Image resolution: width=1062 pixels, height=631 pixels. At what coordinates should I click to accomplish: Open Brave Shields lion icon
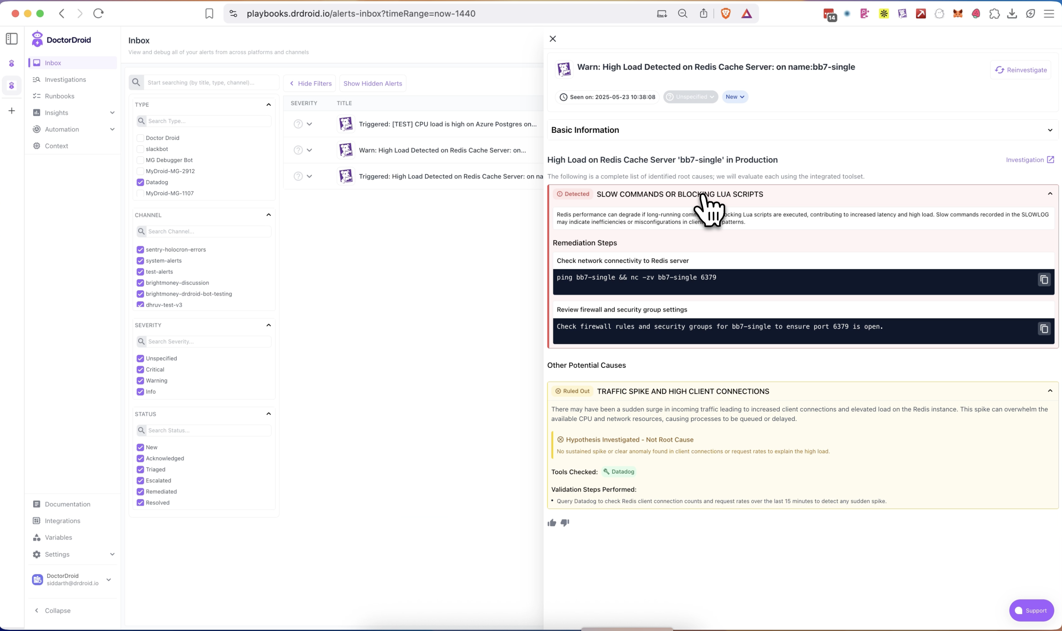725,14
